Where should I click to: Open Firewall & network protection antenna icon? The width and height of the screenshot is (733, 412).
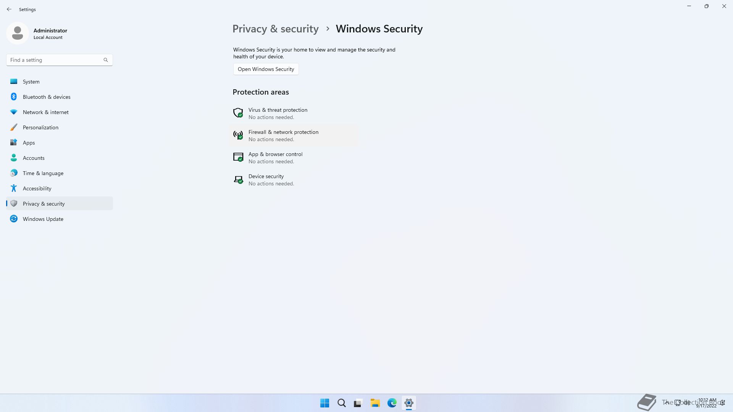click(x=238, y=135)
